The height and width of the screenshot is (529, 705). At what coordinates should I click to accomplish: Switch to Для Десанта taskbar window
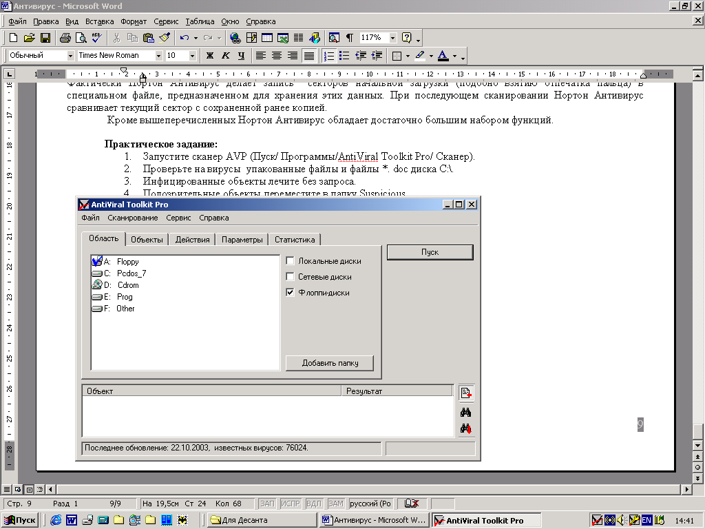[x=262, y=520]
